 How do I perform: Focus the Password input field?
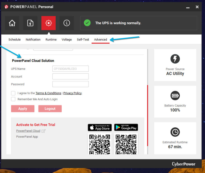(x=70, y=84)
